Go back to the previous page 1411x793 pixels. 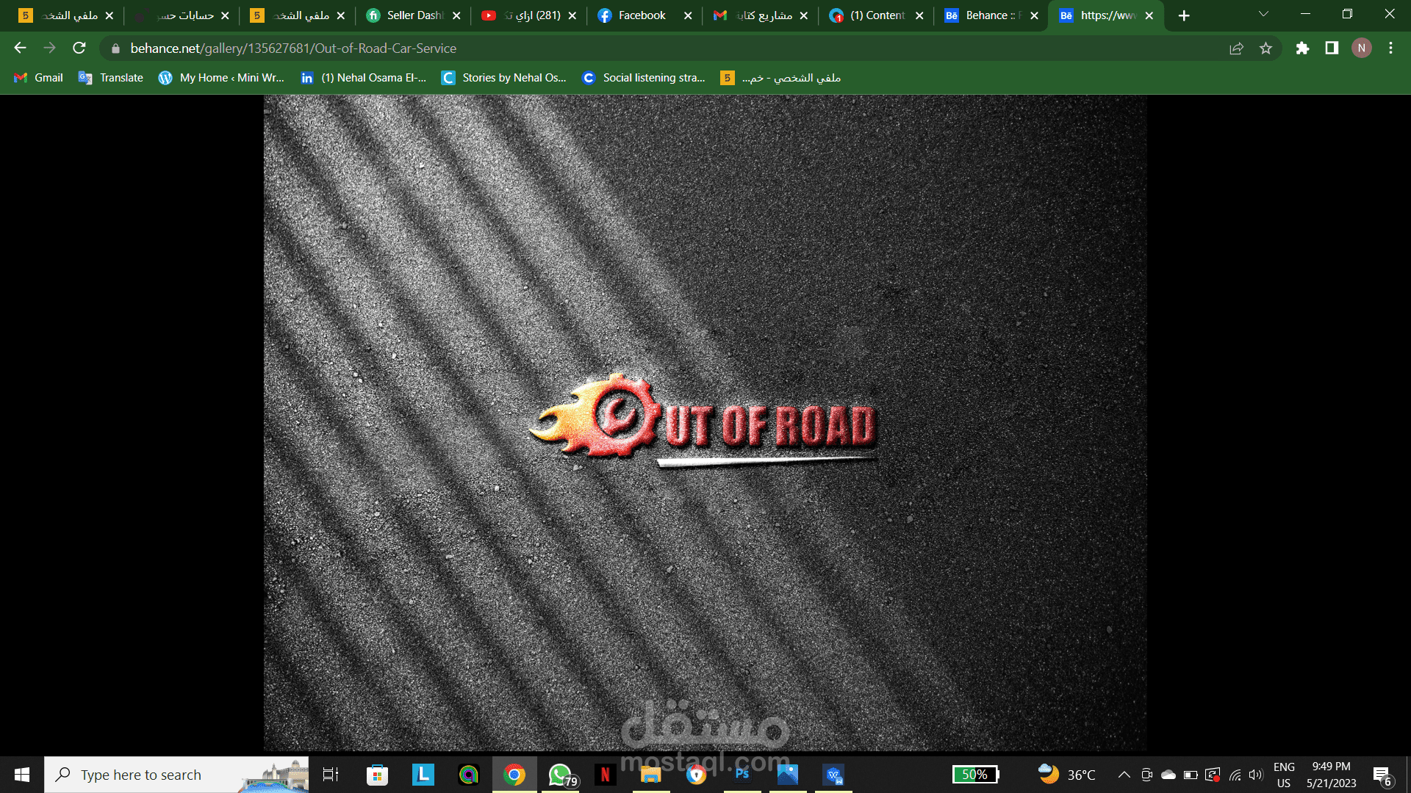pos(20,48)
